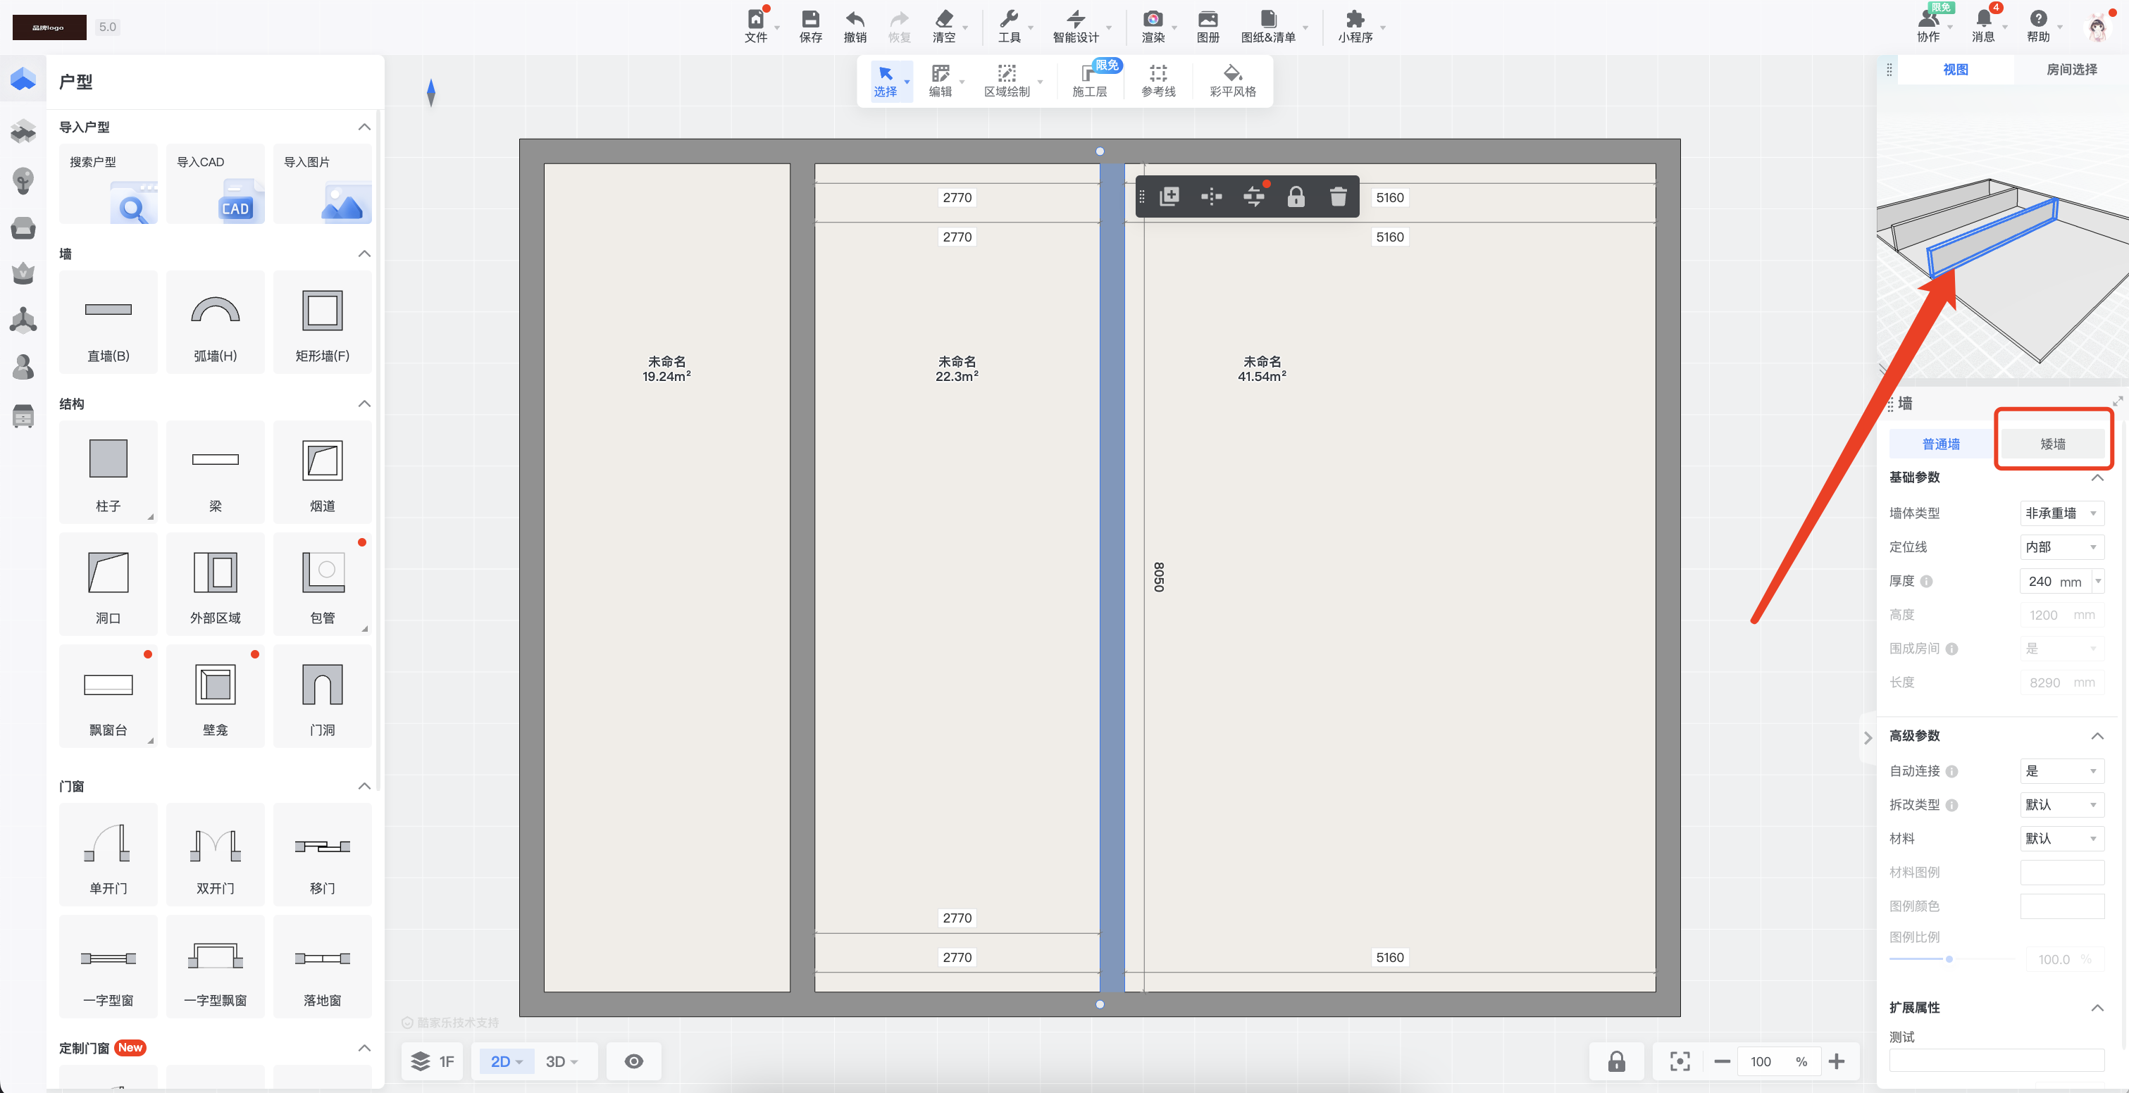Select the 烟道 flue structure

pyautogui.click(x=323, y=472)
